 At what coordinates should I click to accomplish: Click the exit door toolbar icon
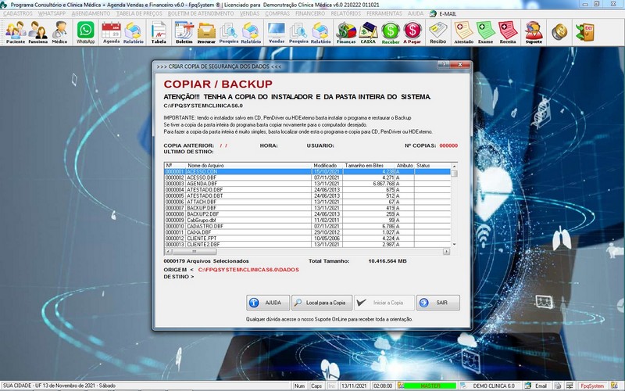point(585,32)
